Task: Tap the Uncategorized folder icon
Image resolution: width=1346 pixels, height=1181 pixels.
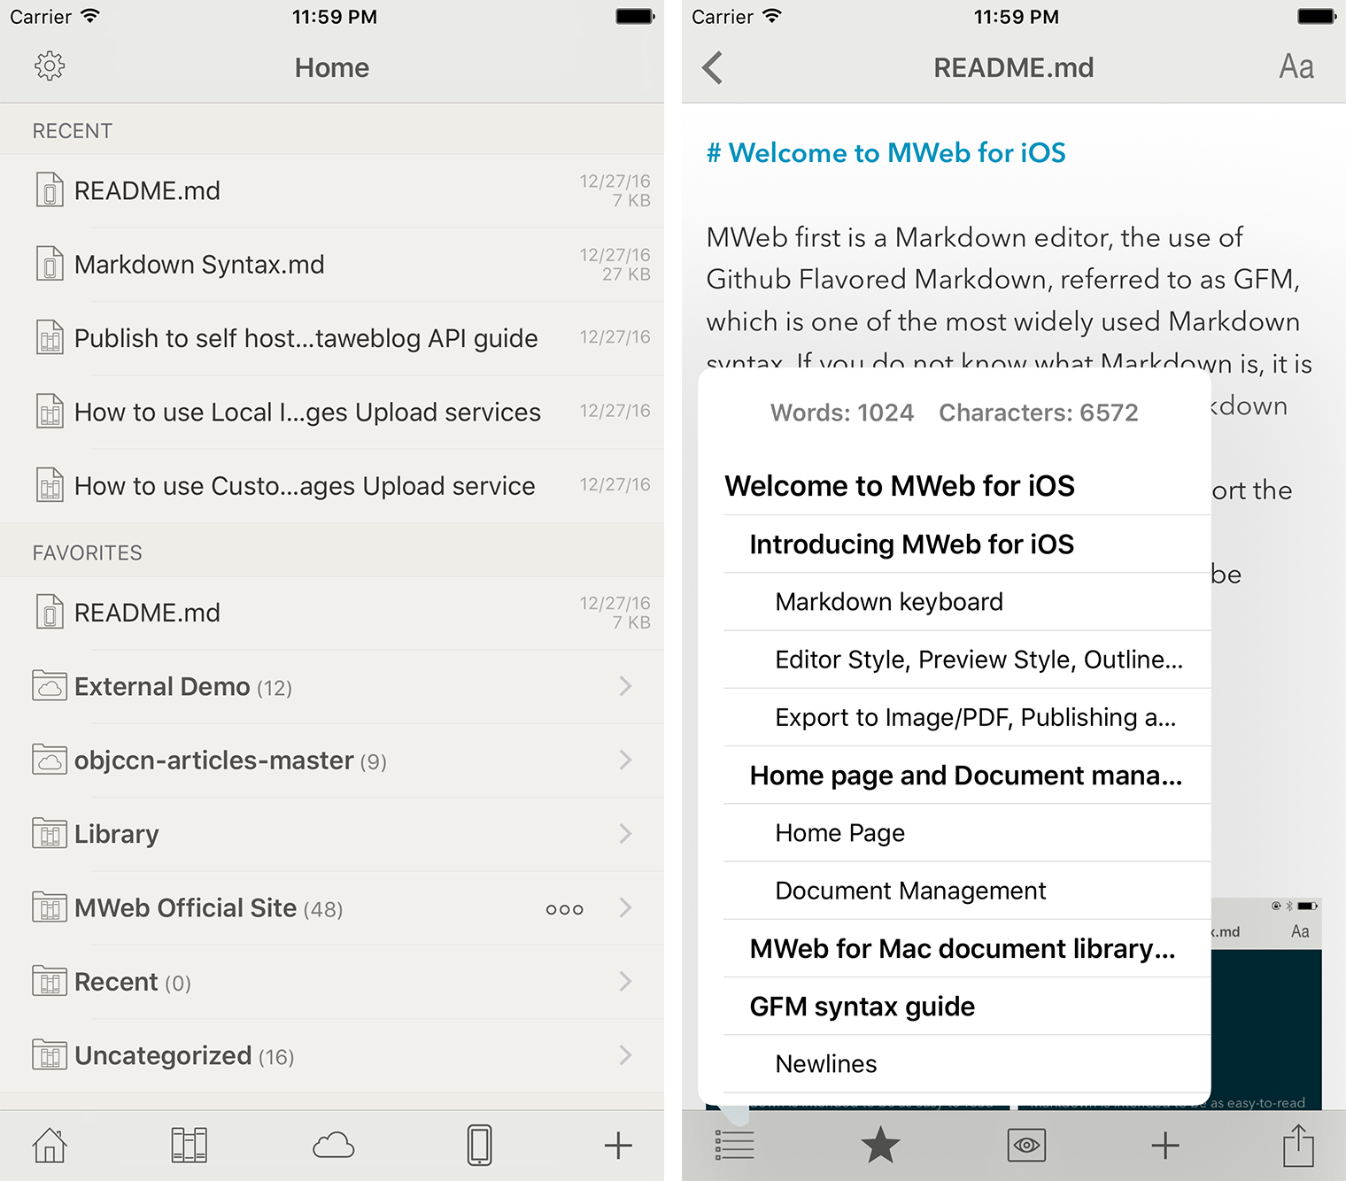Action: click(x=50, y=1055)
